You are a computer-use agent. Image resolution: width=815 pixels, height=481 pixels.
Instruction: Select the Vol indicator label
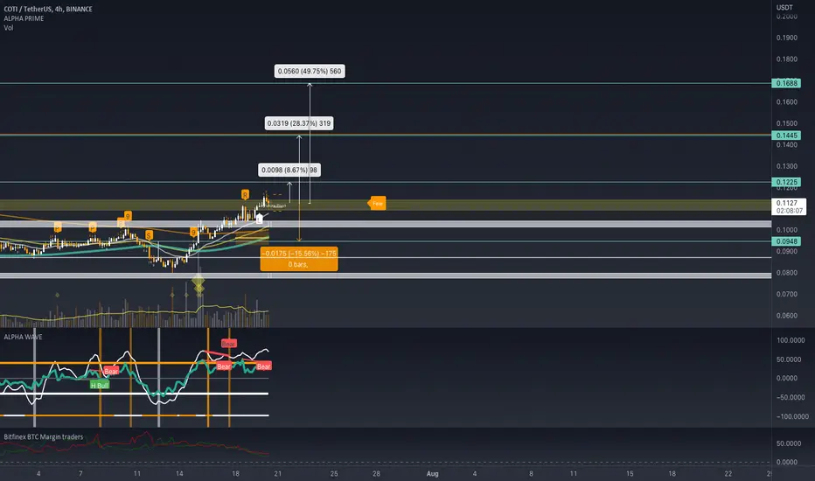pyautogui.click(x=9, y=28)
